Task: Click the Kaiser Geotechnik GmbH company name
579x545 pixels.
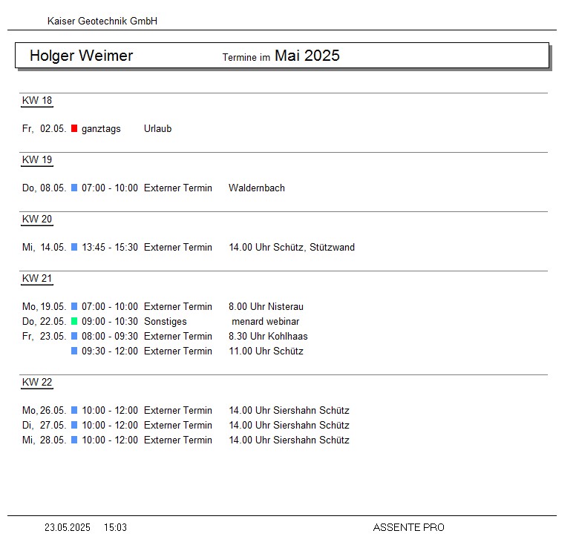Action: point(102,22)
